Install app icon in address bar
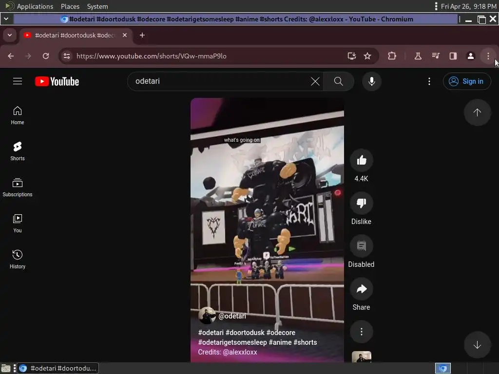Viewport: 499px width, 374px height. pyautogui.click(x=352, y=56)
